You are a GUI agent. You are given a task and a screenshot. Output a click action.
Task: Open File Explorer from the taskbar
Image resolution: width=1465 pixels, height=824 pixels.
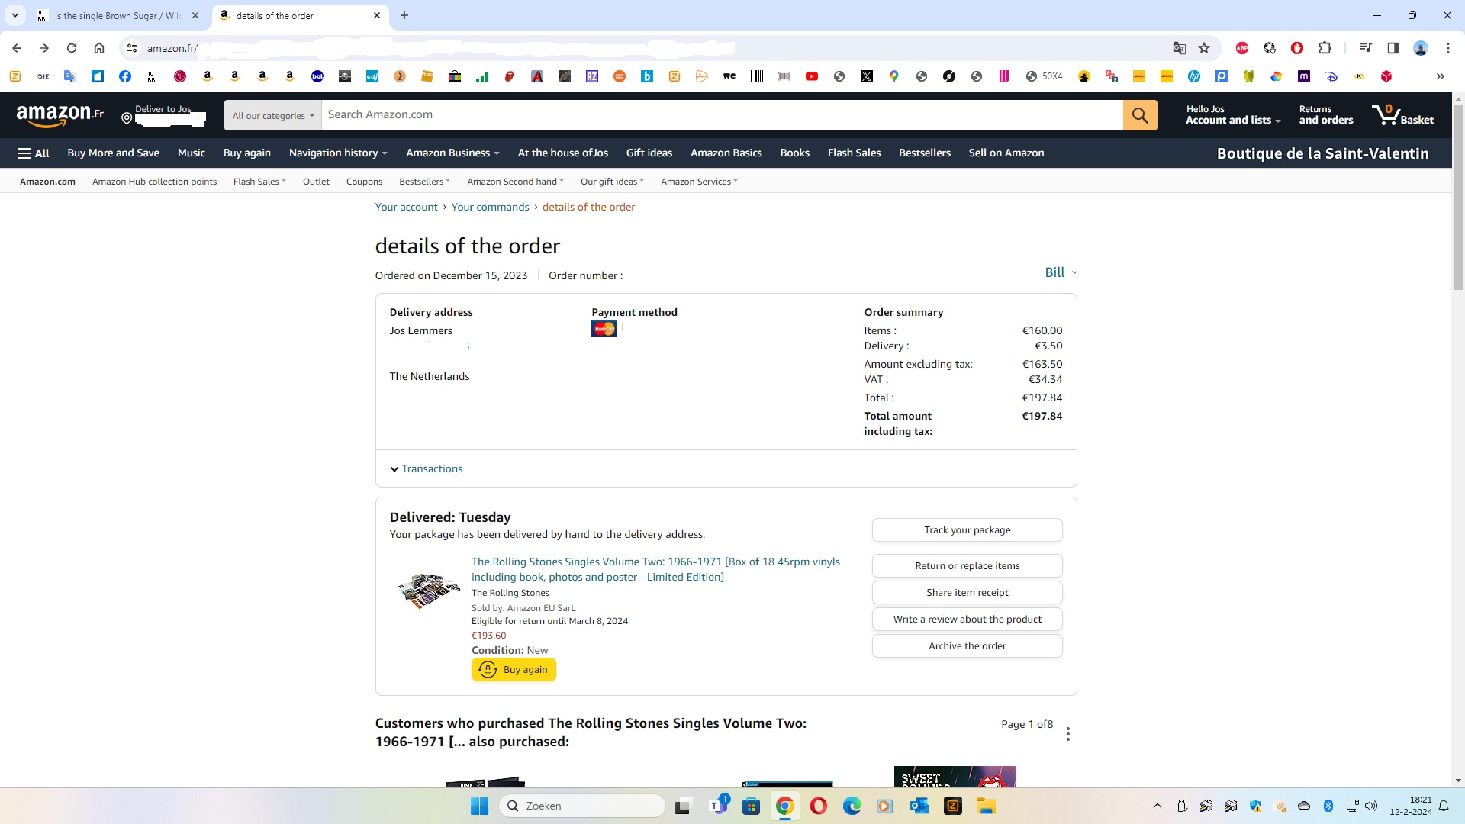(x=987, y=806)
